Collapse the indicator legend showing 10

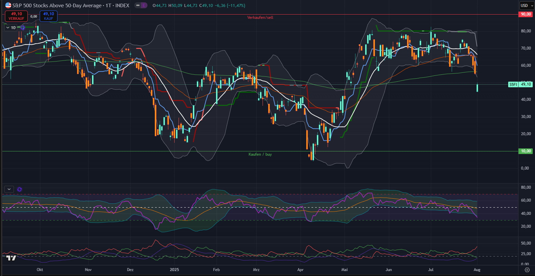pos(8,28)
